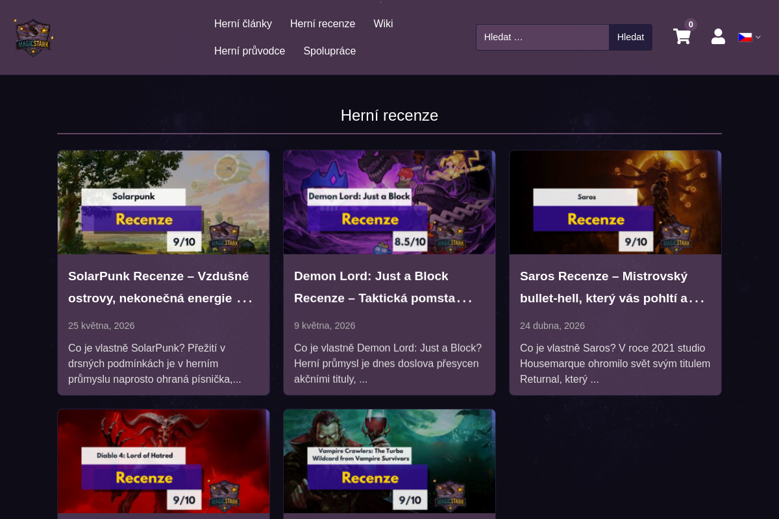
Task: Click the date 9 května, 2026
Action: [x=325, y=326]
